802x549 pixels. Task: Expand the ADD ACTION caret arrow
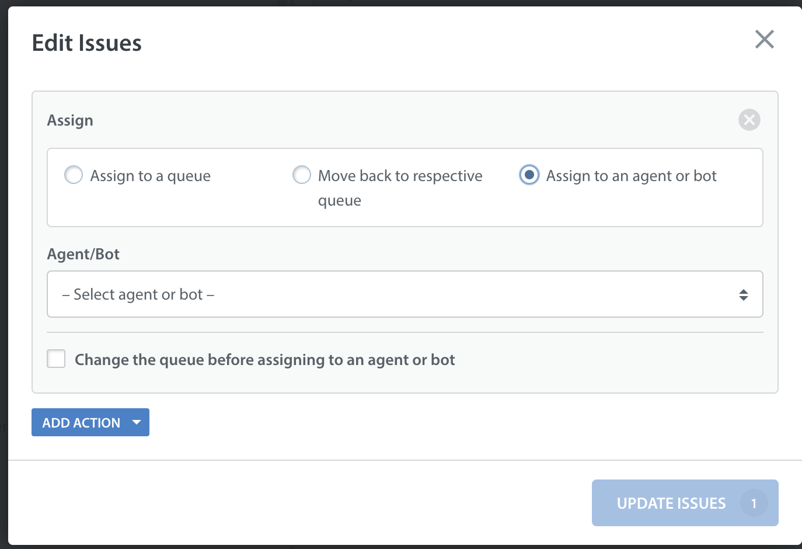[137, 422]
